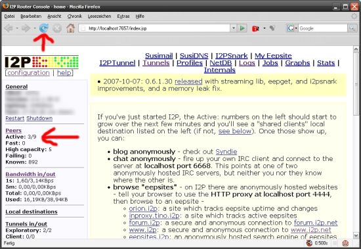Screen dimensions: 361x249
Task: Open the Jobs link
Action: click(x=270, y=63)
